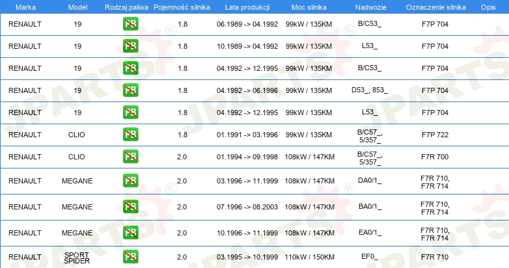Select the 'Nadwozie' column header
509x268 pixels.
tap(371, 7)
